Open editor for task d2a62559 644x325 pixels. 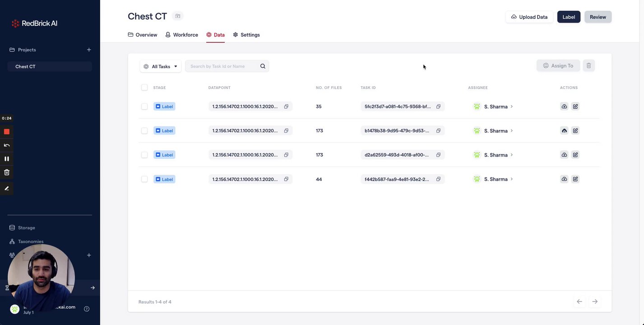point(575,155)
